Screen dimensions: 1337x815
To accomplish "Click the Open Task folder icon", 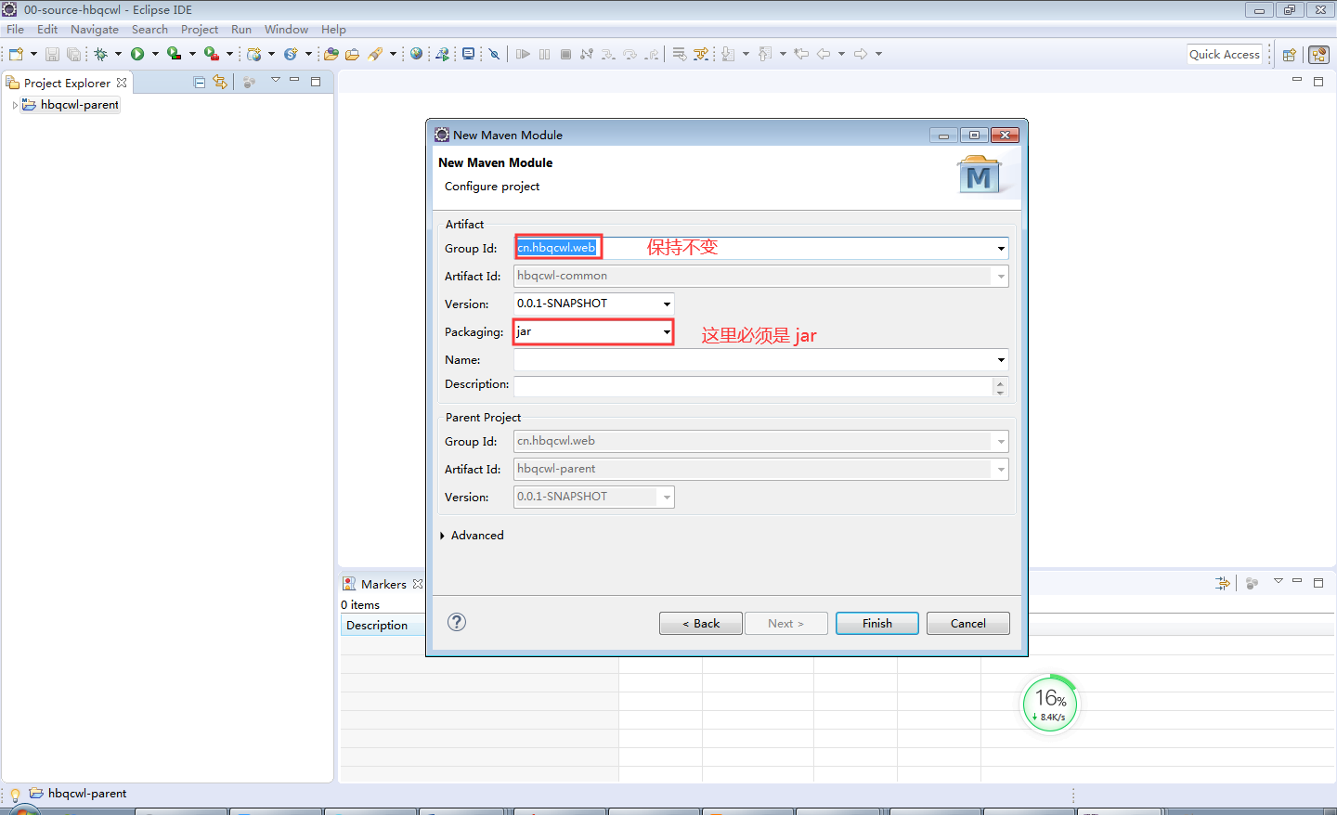I will click(x=352, y=54).
